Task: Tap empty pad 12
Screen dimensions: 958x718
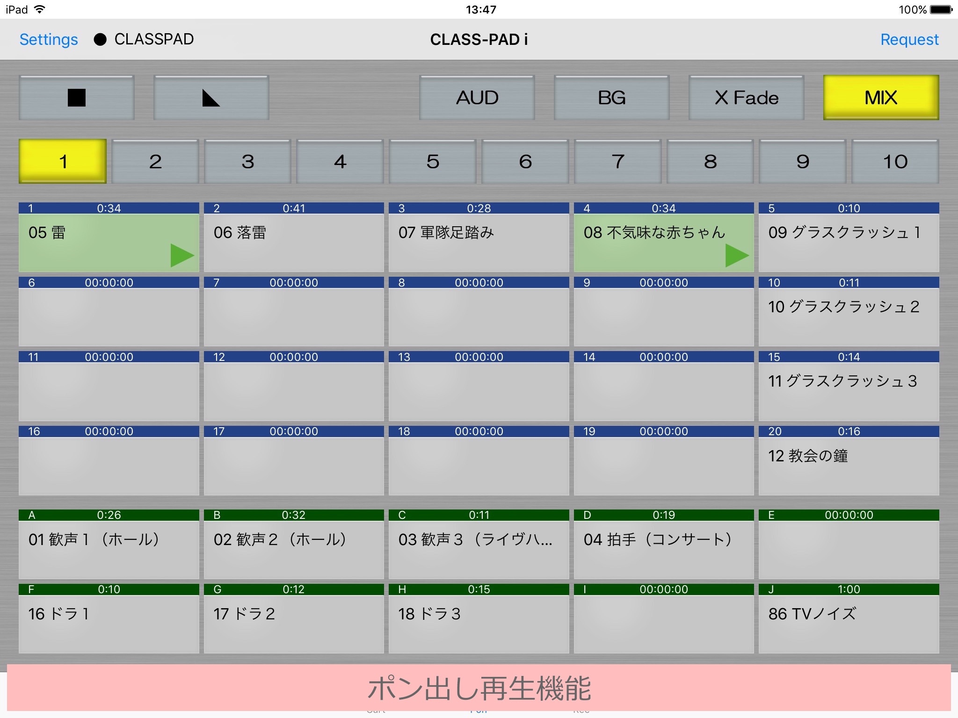Action: (294, 386)
